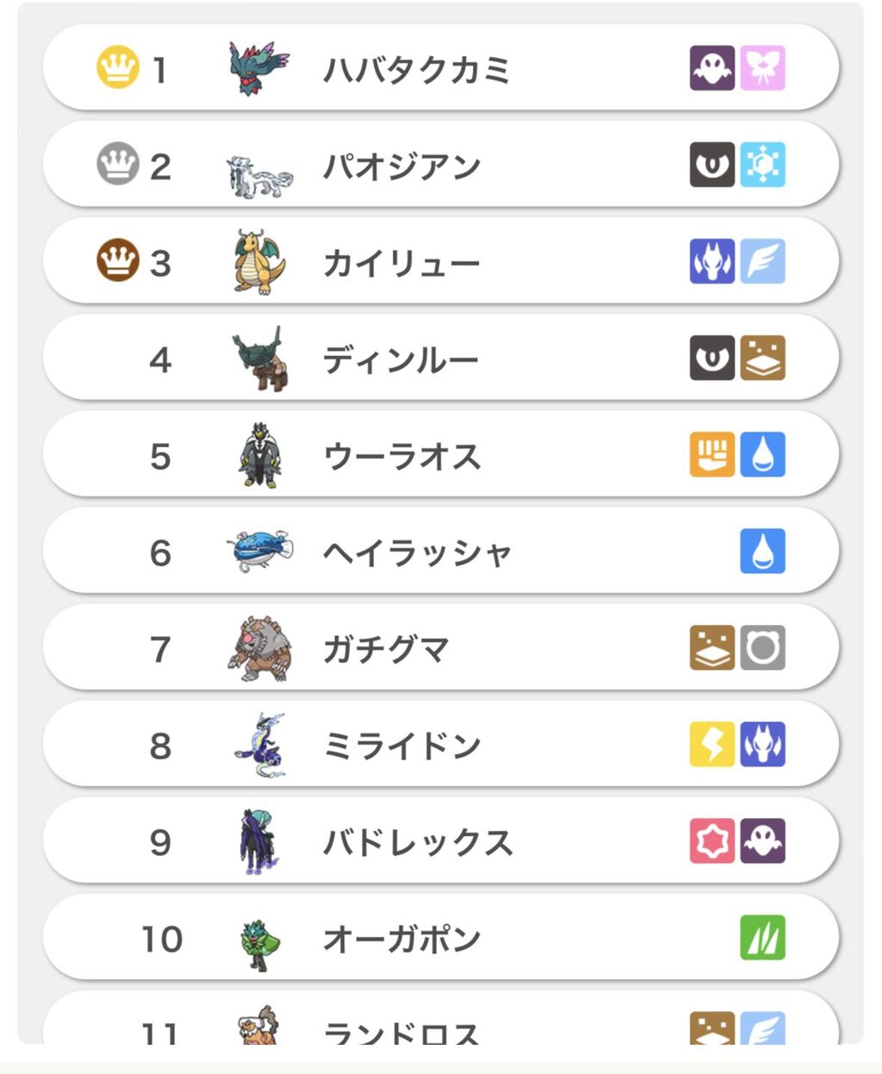Viewport: 882px width, 1074px height.
Task: Select the Fairy type icon on ハバタクカミ
Action: (x=762, y=68)
